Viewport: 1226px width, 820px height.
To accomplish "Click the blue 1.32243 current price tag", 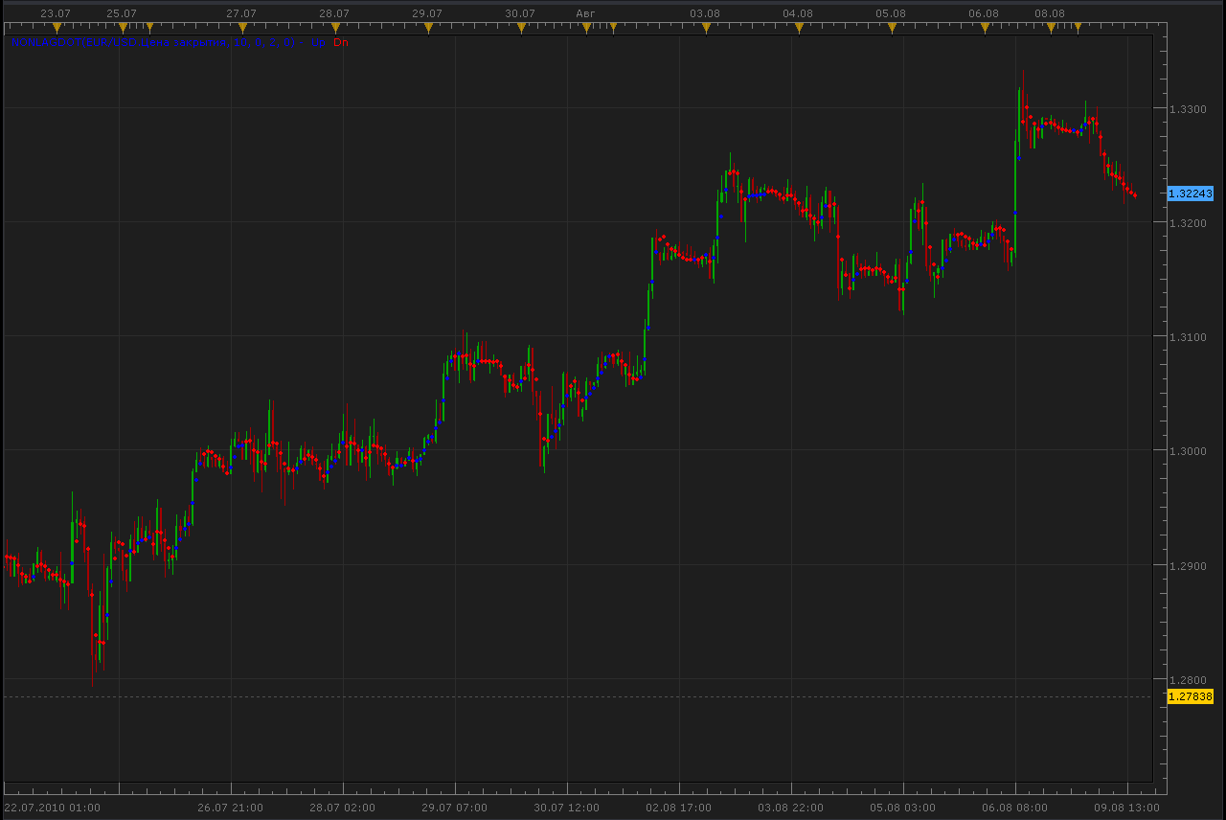I will [x=1190, y=194].
